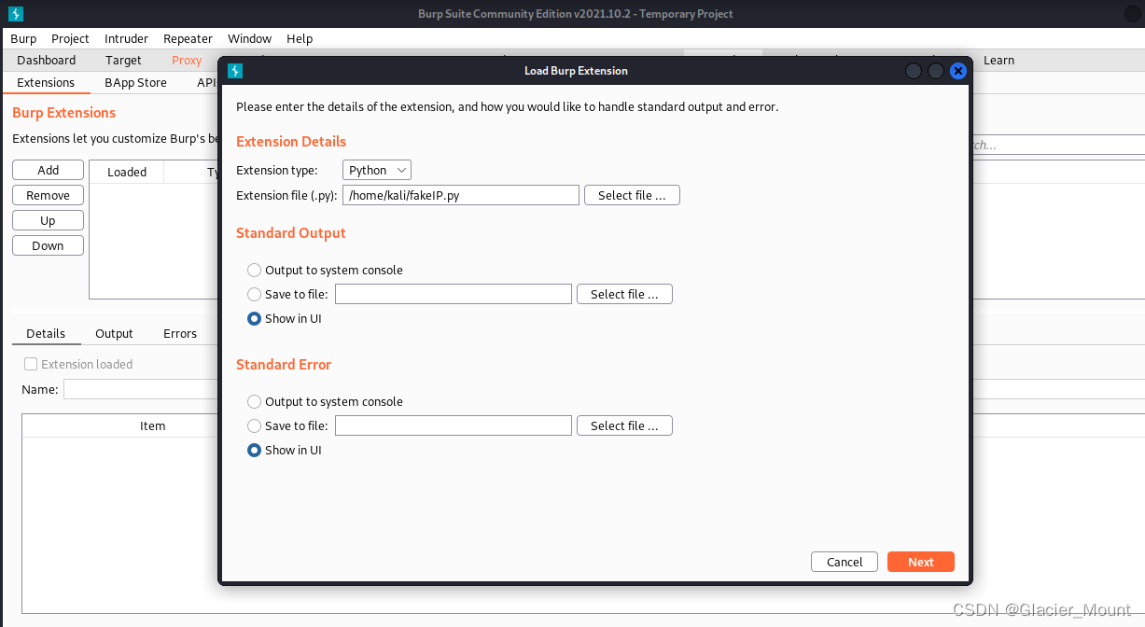Select "Output to system console" under Standard Output
1145x627 pixels.
coord(254,270)
